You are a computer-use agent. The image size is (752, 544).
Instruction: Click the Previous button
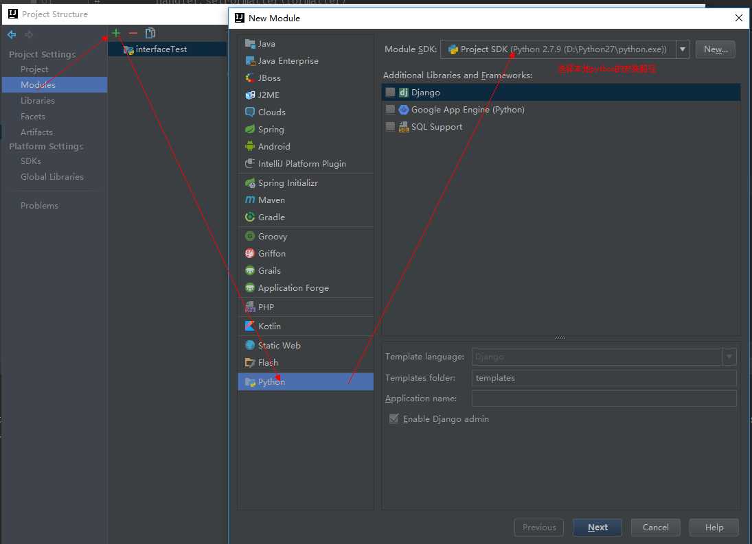click(539, 528)
